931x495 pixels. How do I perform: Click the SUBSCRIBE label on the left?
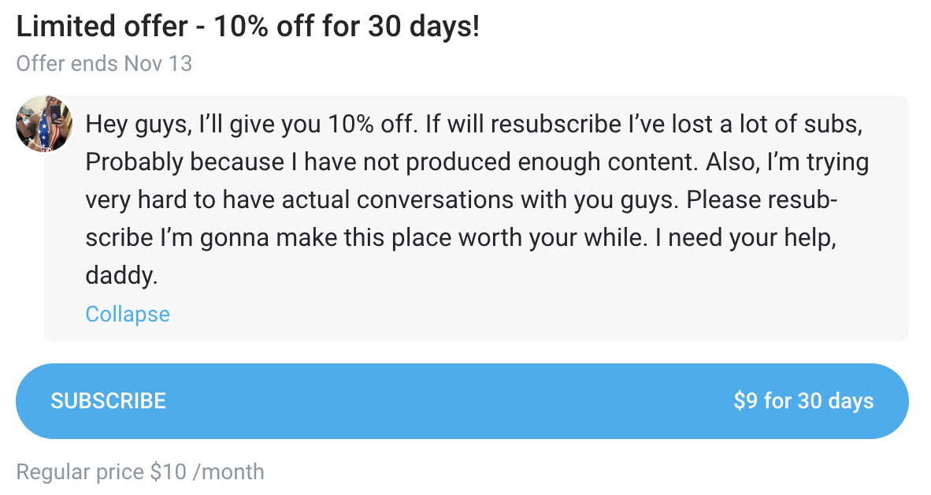click(109, 400)
